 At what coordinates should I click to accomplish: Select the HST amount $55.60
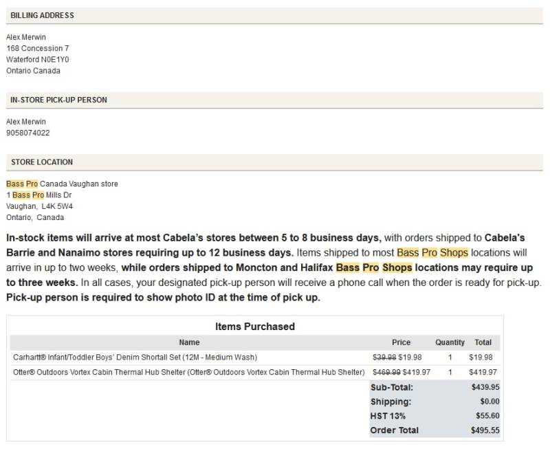click(x=487, y=416)
